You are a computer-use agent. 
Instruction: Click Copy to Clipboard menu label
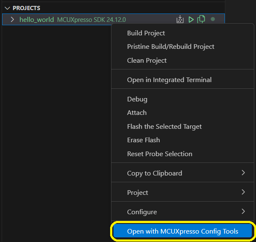(154, 173)
